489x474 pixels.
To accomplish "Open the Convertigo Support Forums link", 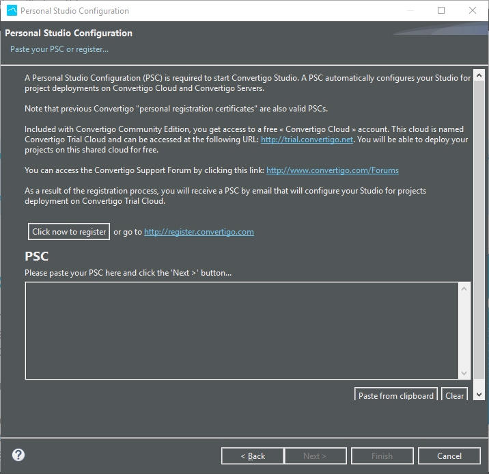I will (332, 170).
